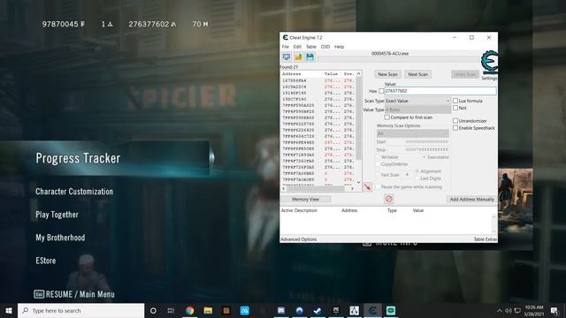Select result row with value 297
Image resolution: width=566 pixels, height=318 pixels.
[318, 142]
